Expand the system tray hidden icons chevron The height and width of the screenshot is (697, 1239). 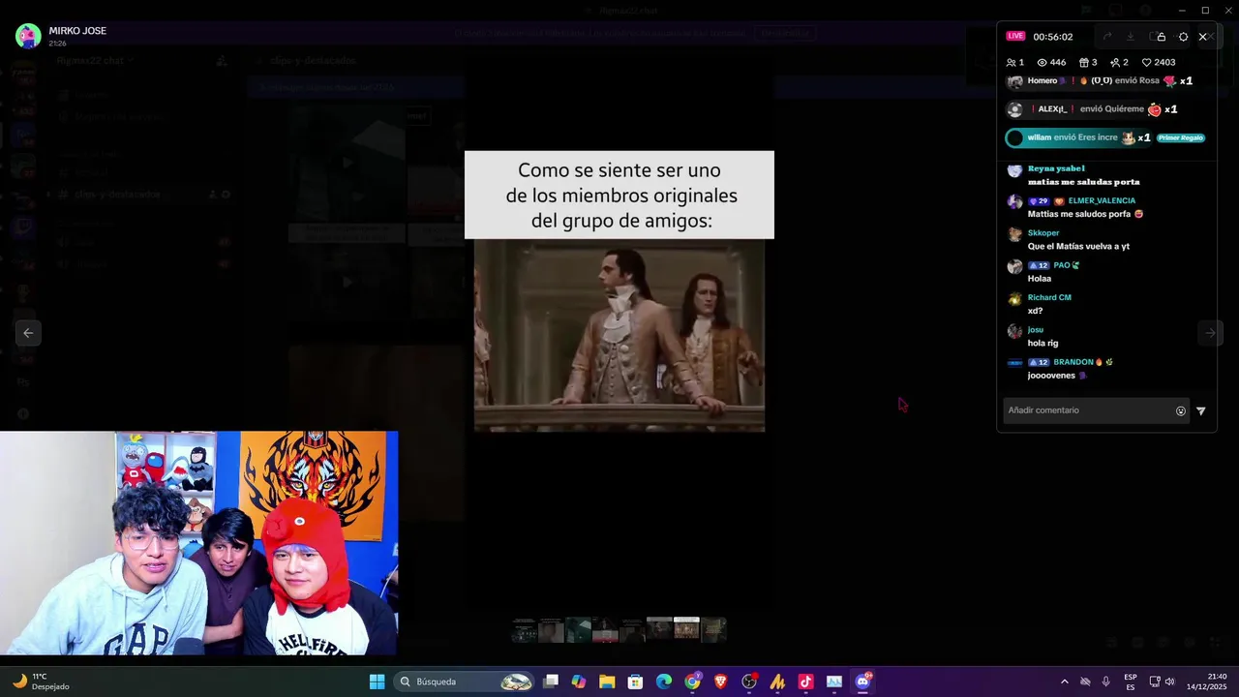(1065, 682)
